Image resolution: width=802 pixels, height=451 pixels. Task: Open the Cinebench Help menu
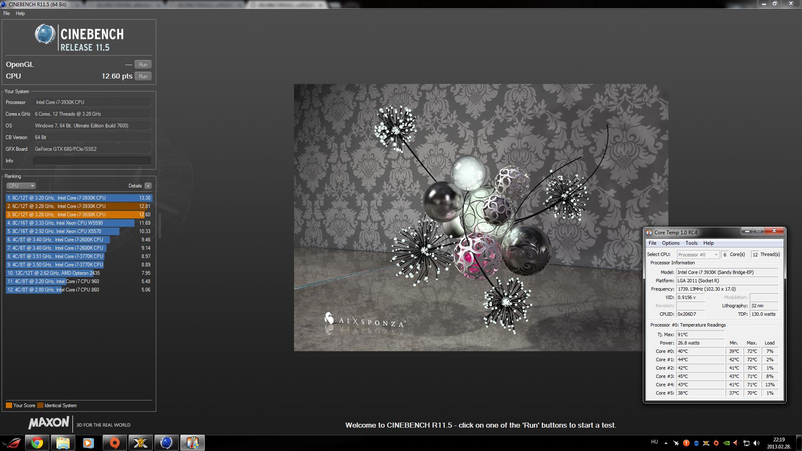(x=20, y=13)
